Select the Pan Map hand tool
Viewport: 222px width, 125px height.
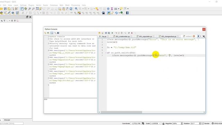point(22,9)
